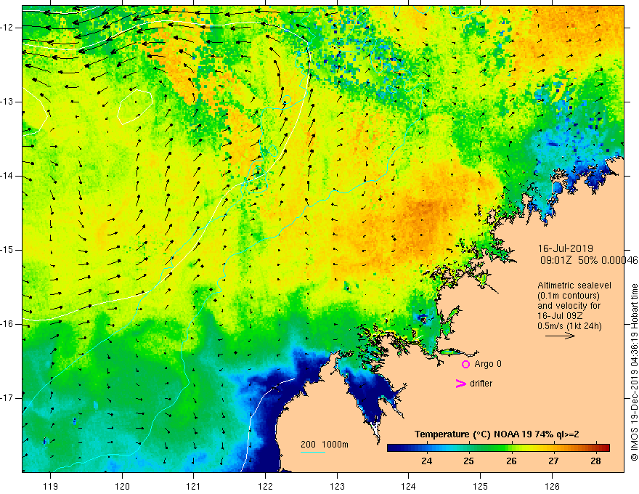Click the IMOS copyright timestamp text

click(634, 372)
